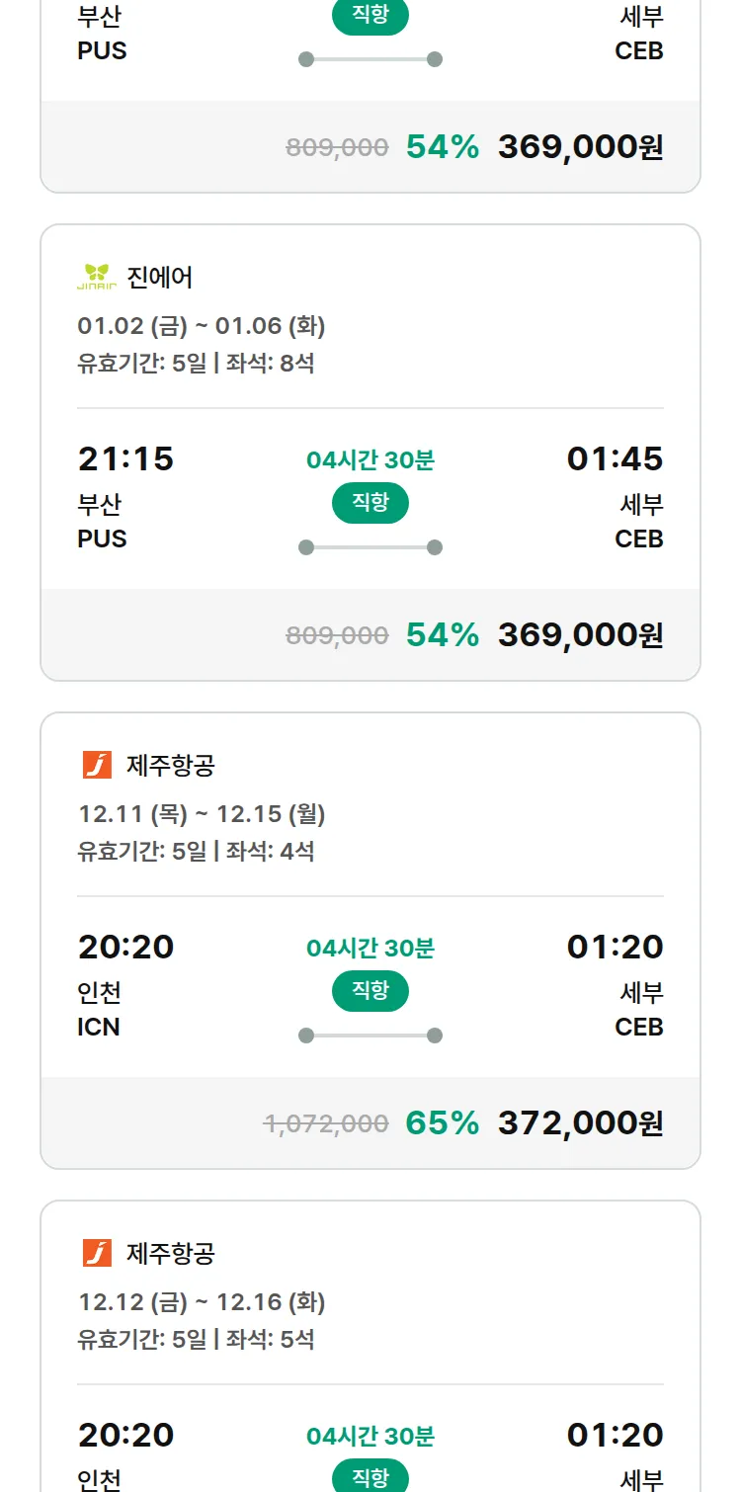Screen dimensions: 741x1492
Task: Tap the ICN airport code on the 12.11 flight
Action: pyautogui.click(x=99, y=1028)
